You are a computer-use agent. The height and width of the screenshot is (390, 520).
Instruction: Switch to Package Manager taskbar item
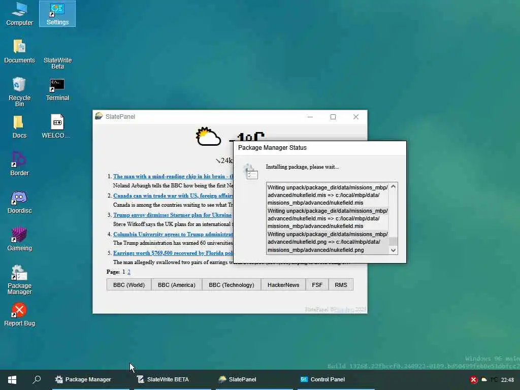90,379
